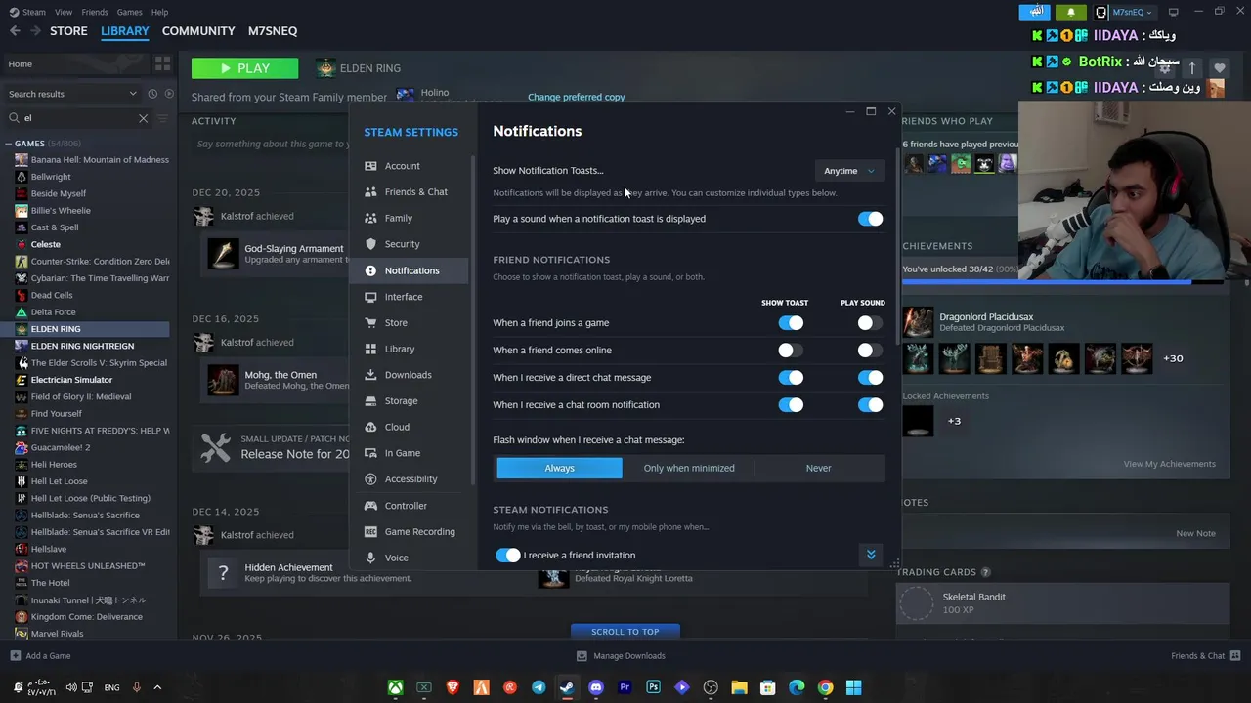Click the ready-to-play filter icon

[169, 94]
